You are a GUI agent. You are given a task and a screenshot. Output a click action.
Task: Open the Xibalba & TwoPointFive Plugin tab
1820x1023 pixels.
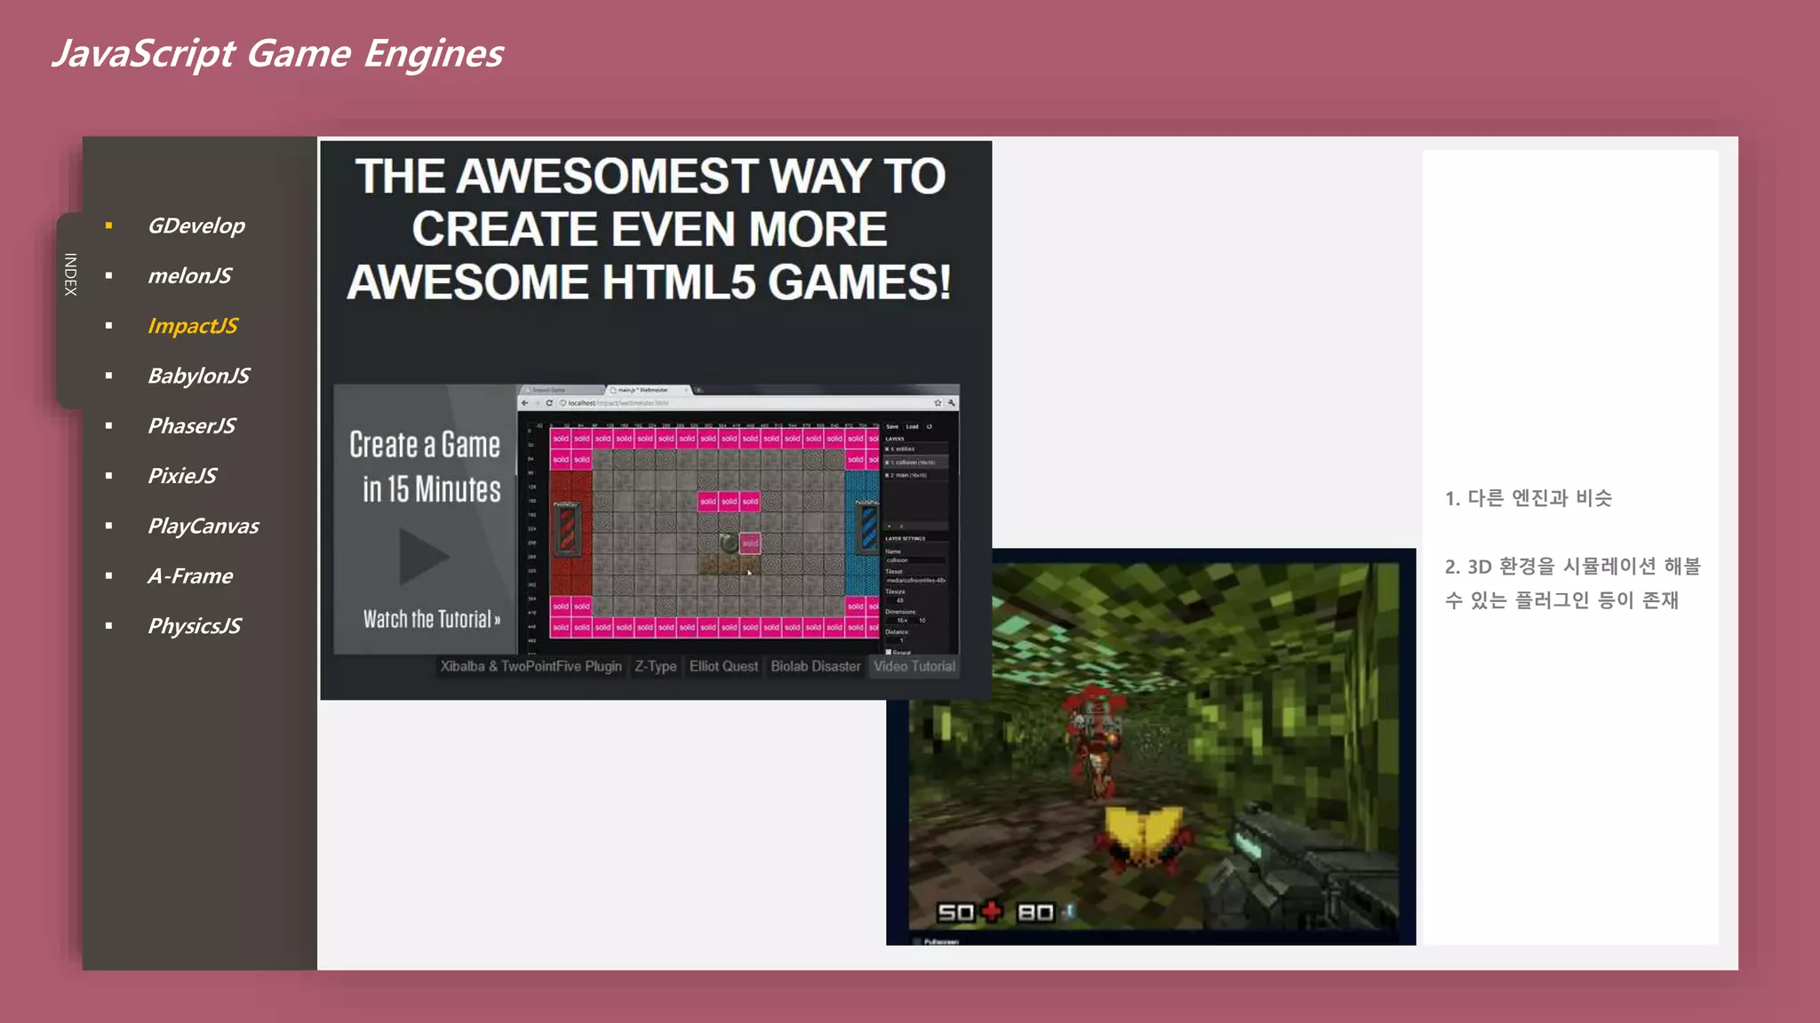pyautogui.click(x=531, y=666)
